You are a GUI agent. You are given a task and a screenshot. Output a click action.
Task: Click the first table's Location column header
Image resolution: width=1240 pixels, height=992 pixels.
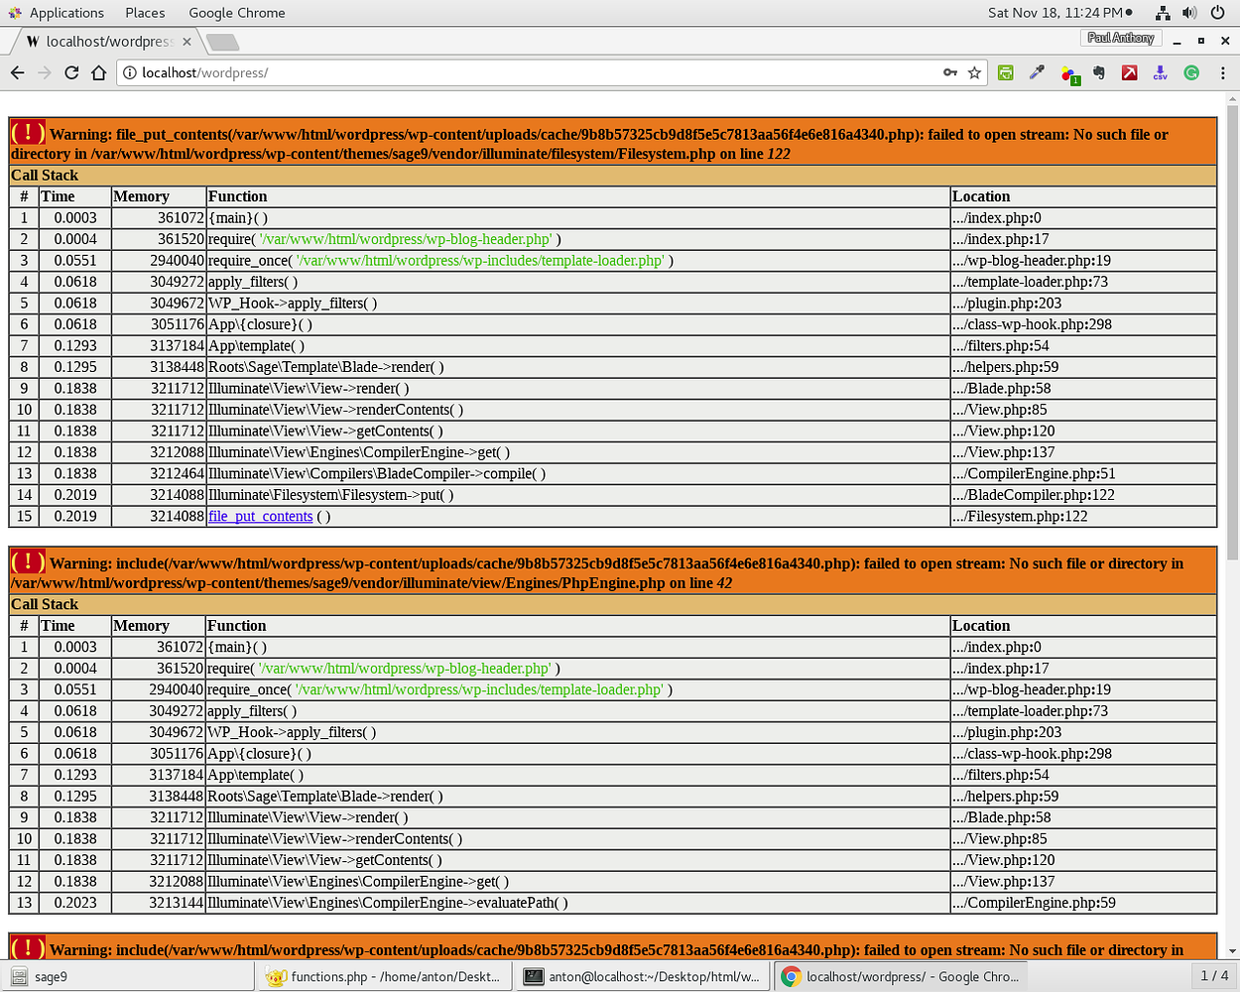[1083, 196]
